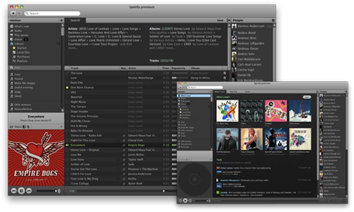Open the Inbox in the large window sidebar
The height and width of the screenshot is (212, 354).
coord(18,39)
